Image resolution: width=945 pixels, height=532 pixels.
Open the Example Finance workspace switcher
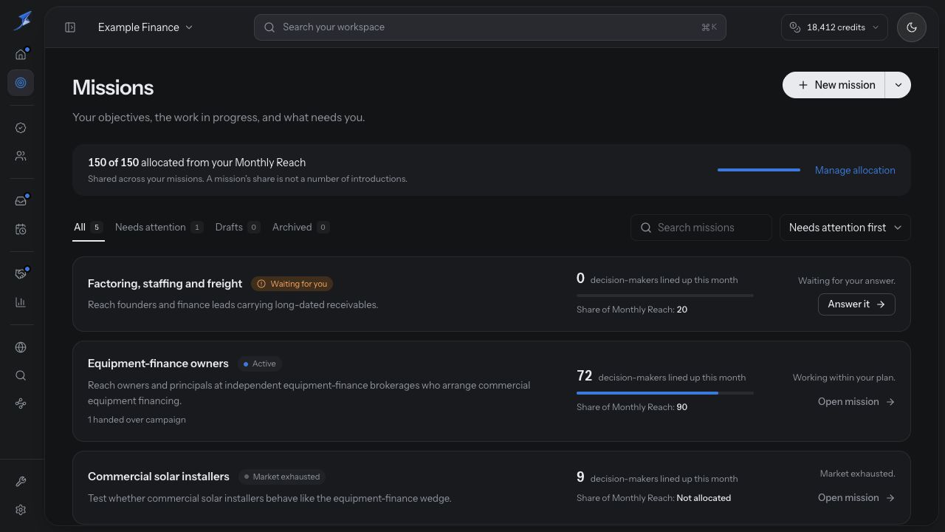pyautogui.click(x=145, y=27)
